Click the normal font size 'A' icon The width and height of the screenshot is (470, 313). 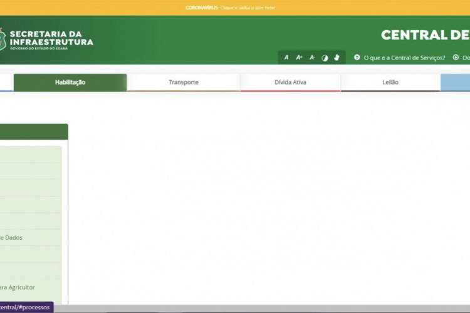286,58
